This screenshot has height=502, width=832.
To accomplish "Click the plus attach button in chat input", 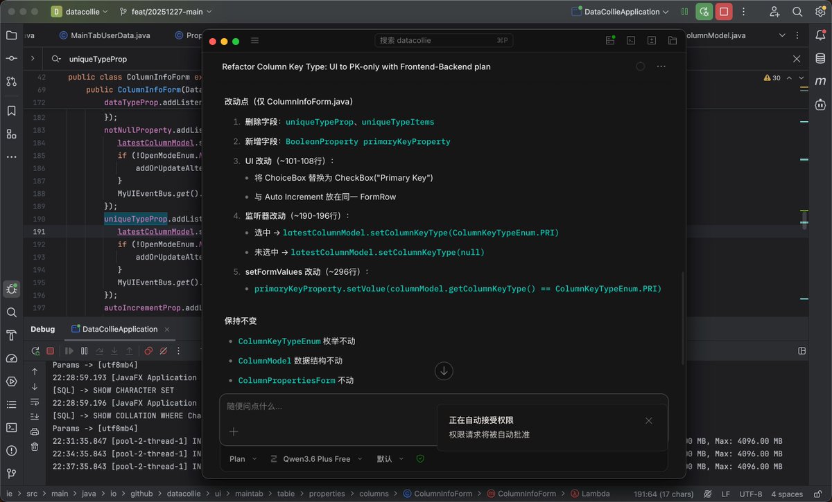I will coord(234,431).
